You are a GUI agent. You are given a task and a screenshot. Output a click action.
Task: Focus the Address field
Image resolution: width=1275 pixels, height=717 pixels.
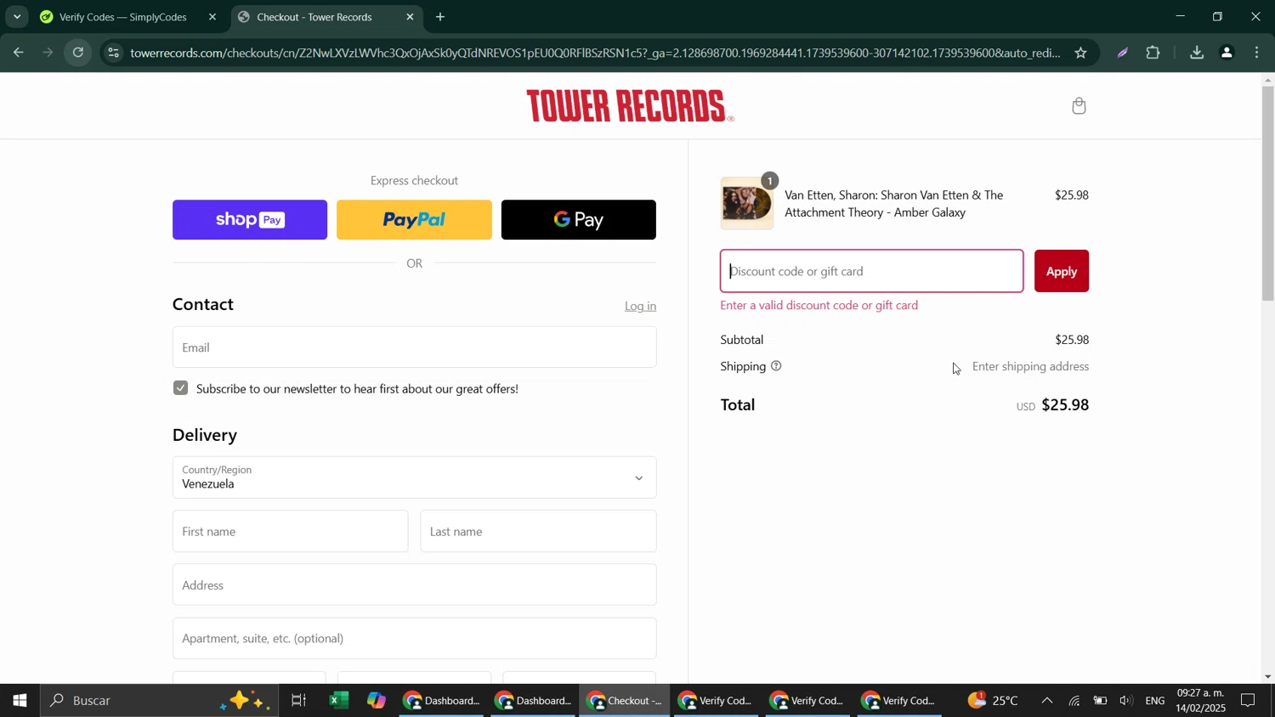click(414, 585)
